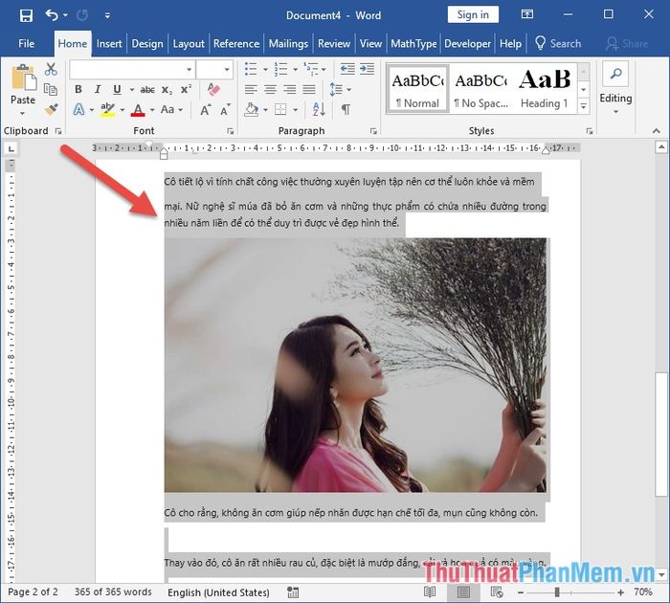Switch to Print Layout view

pos(463,592)
